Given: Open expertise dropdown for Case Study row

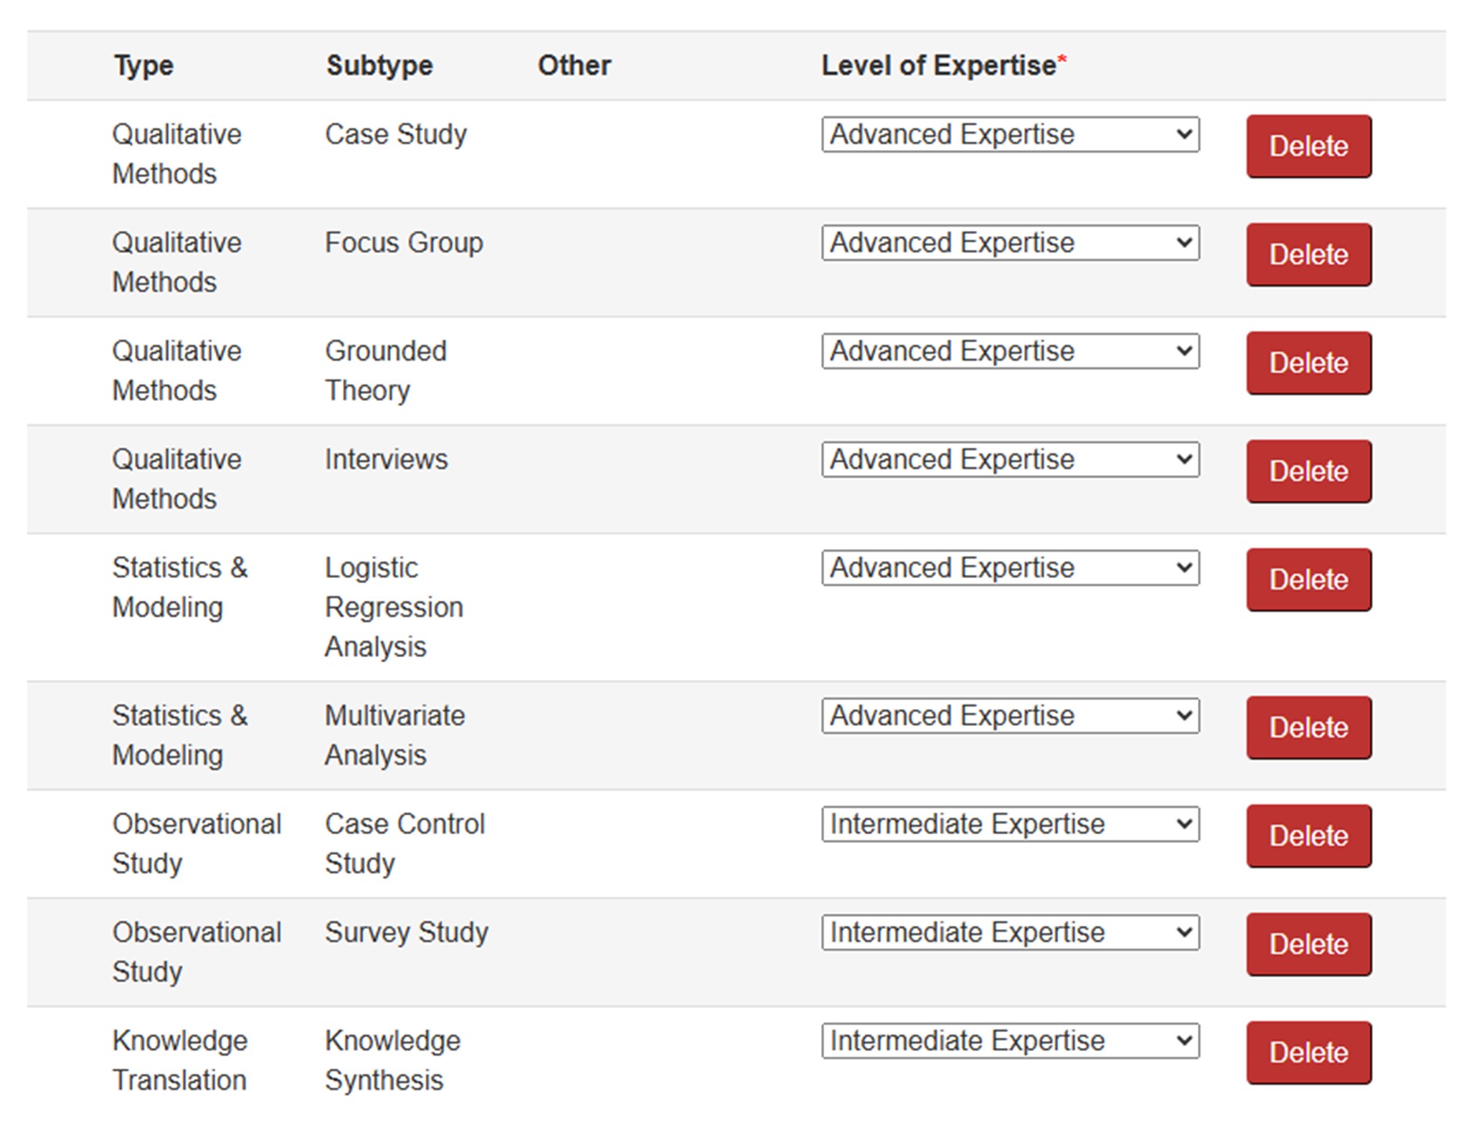Looking at the screenshot, I should 1010,135.
